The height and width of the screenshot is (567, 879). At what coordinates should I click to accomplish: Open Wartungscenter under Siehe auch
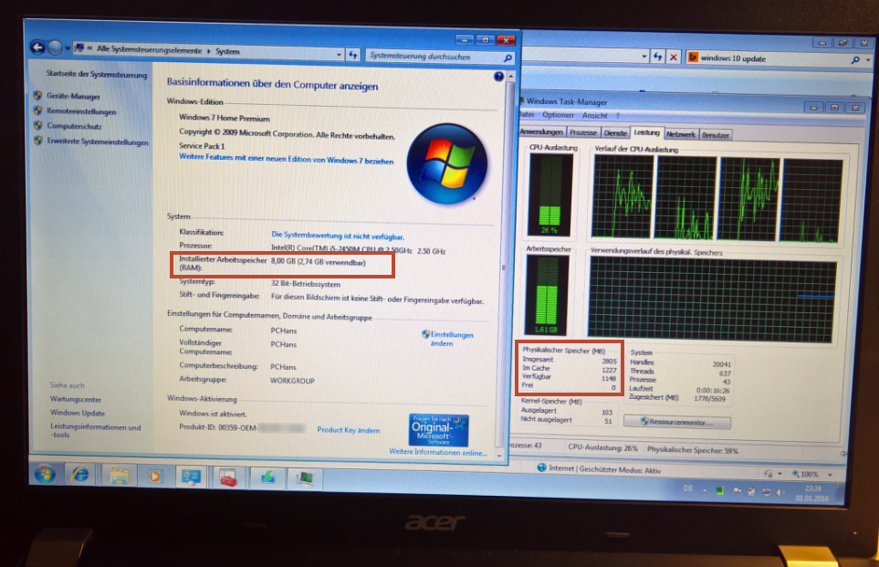tap(75, 399)
